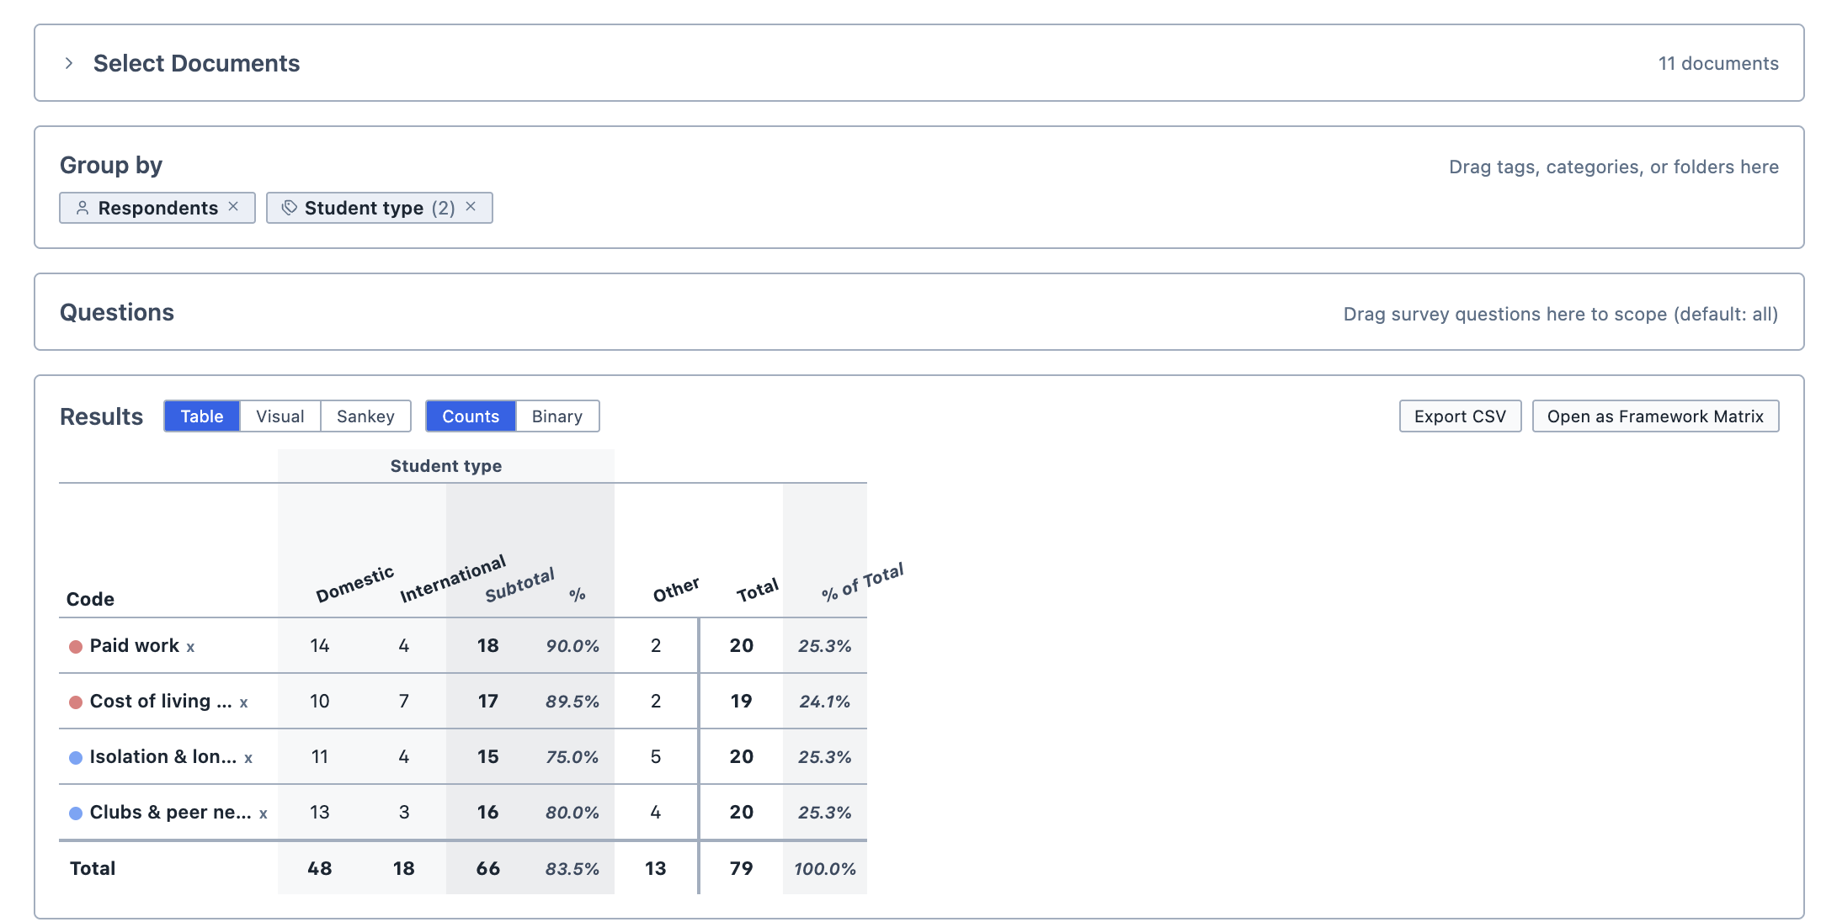Export results as CSV
The image size is (1837, 922).
pyautogui.click(x=1460, y=416)
